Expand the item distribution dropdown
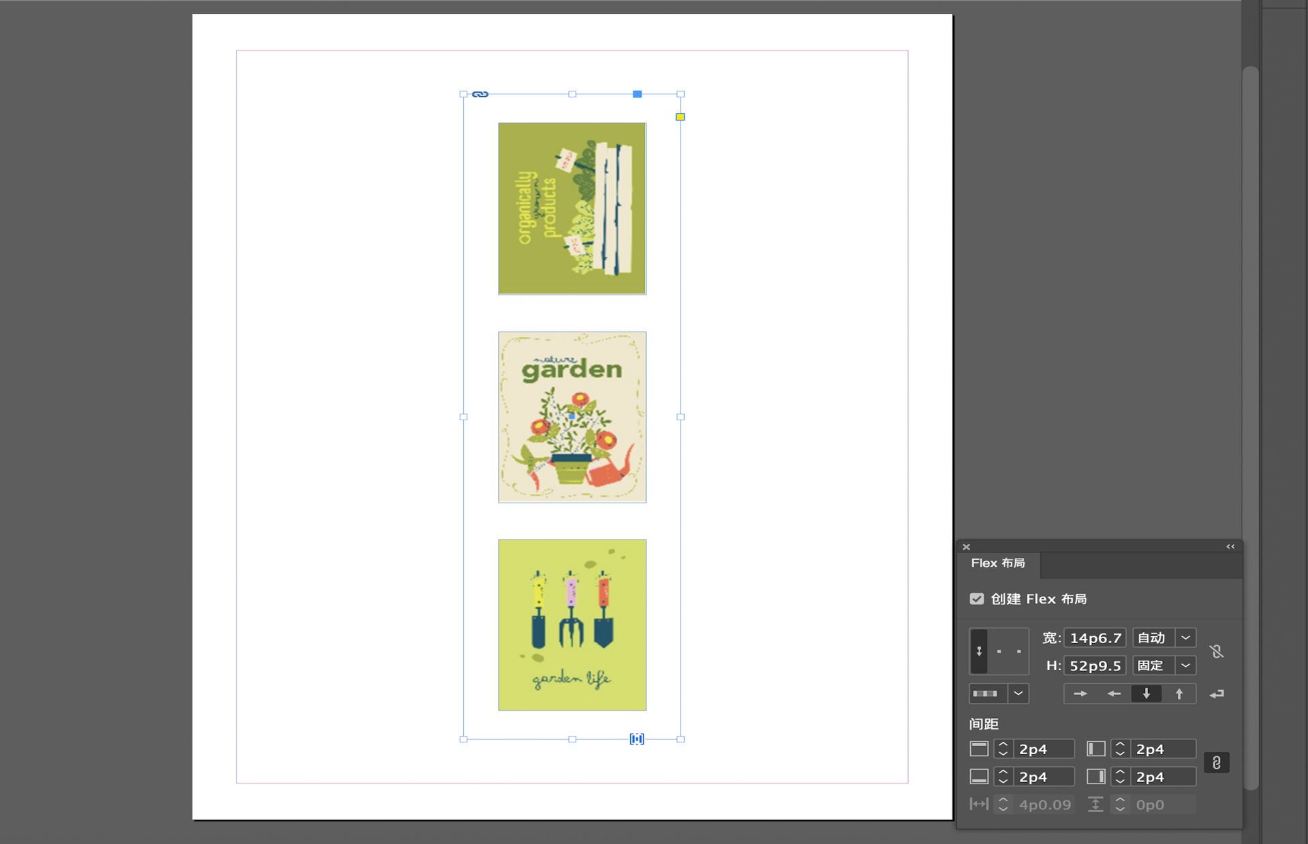 pyautogui.click(x=1018, y=693)
